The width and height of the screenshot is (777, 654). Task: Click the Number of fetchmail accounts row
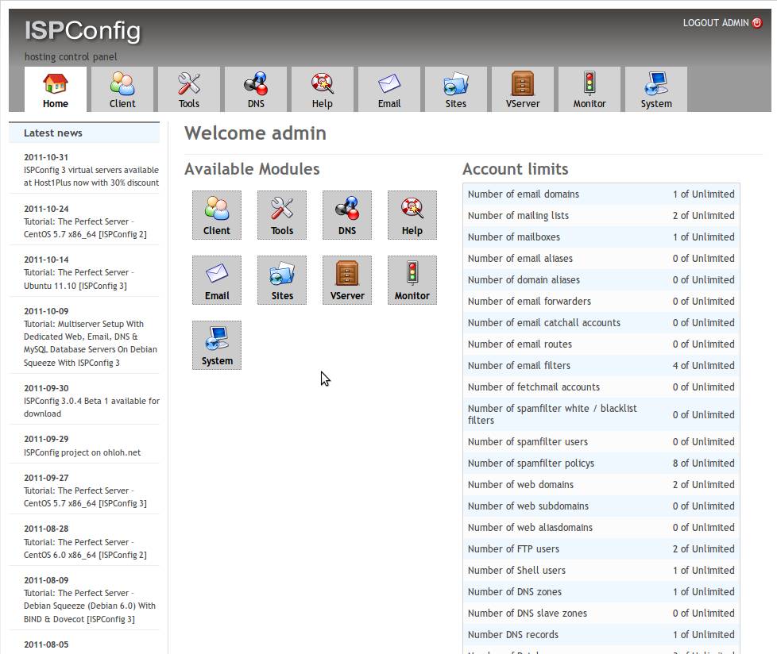(x=601, y=387)
